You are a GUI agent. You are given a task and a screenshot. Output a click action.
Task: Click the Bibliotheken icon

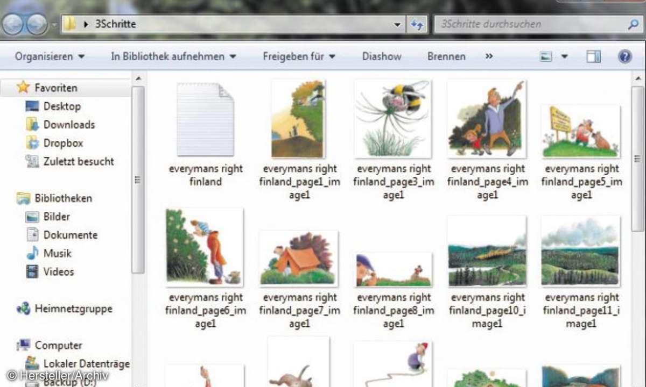coord(23,198)
